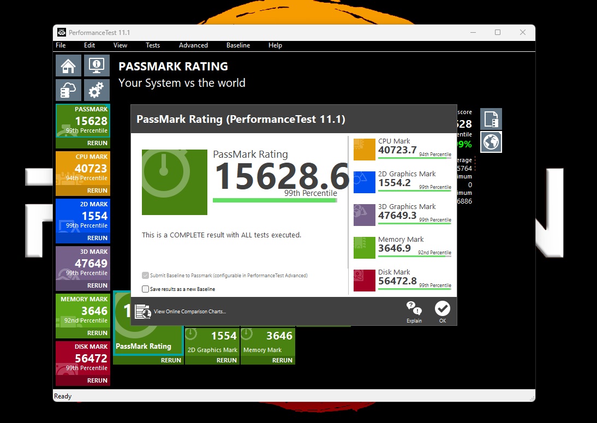Click 'Your System vs the world' subtitle
This screenshot has height=423, width=597.
182,83
